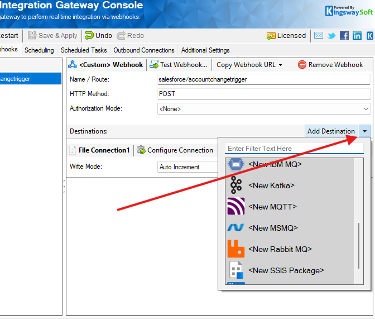Screen dimensions: 375x319
Task: Open the Authorization Mode dropdown
Action: [366, 109]
